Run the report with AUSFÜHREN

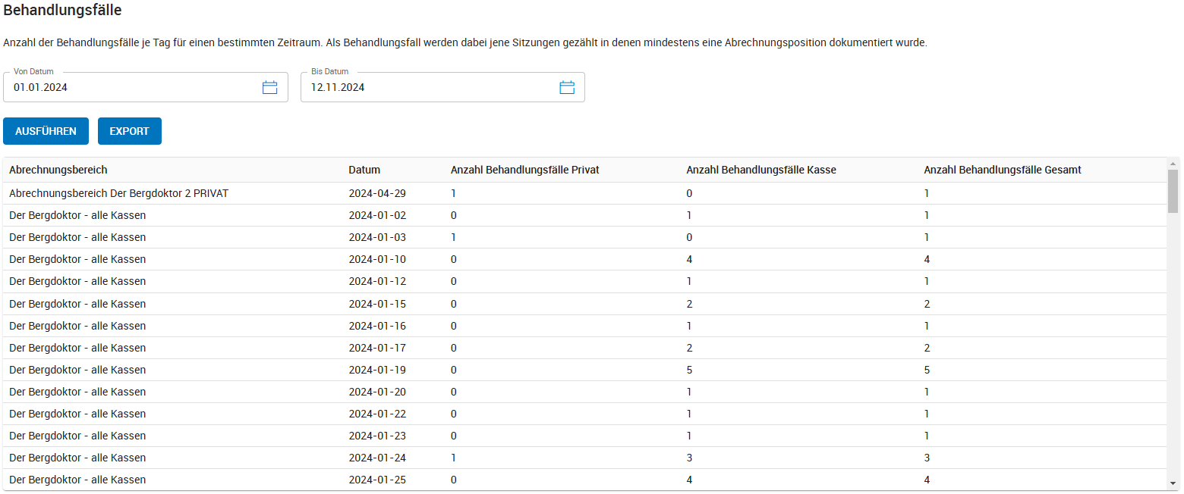tap(46, 131)
